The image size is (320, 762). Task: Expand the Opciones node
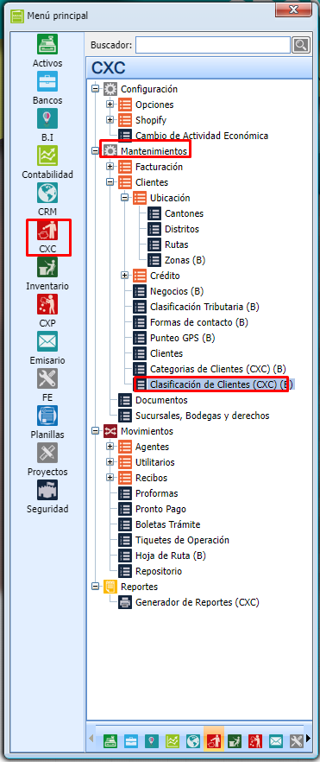click(x=110, y=105)
